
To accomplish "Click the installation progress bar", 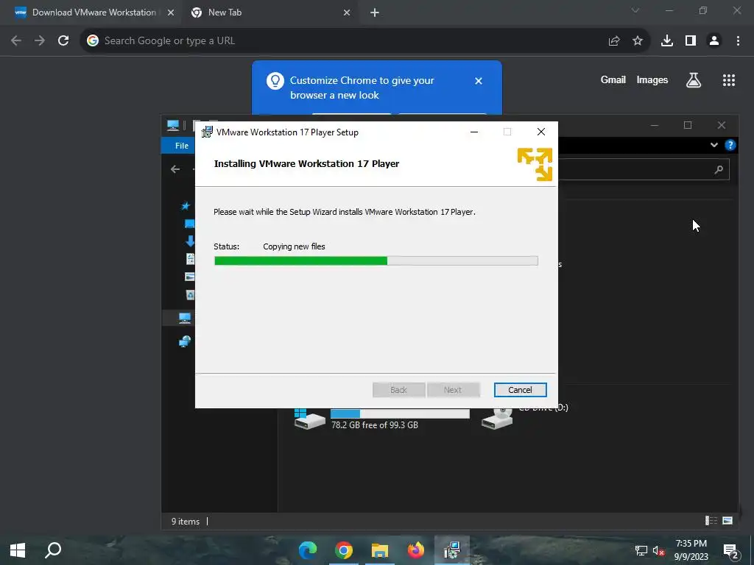I will pos(376,260).
